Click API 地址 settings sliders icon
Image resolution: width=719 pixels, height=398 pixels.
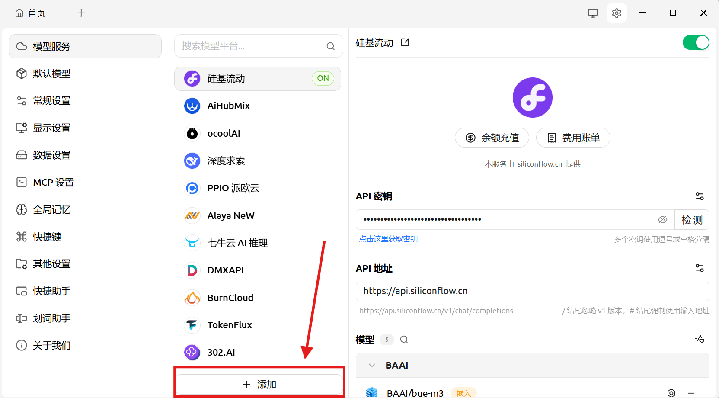tap(700, 268)
